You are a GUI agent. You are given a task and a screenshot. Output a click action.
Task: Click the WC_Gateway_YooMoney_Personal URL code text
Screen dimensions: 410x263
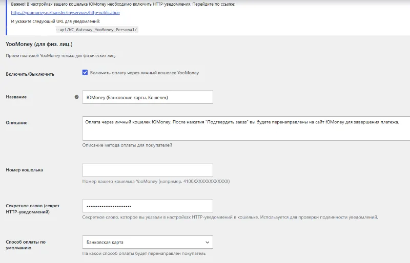(97, 30)
